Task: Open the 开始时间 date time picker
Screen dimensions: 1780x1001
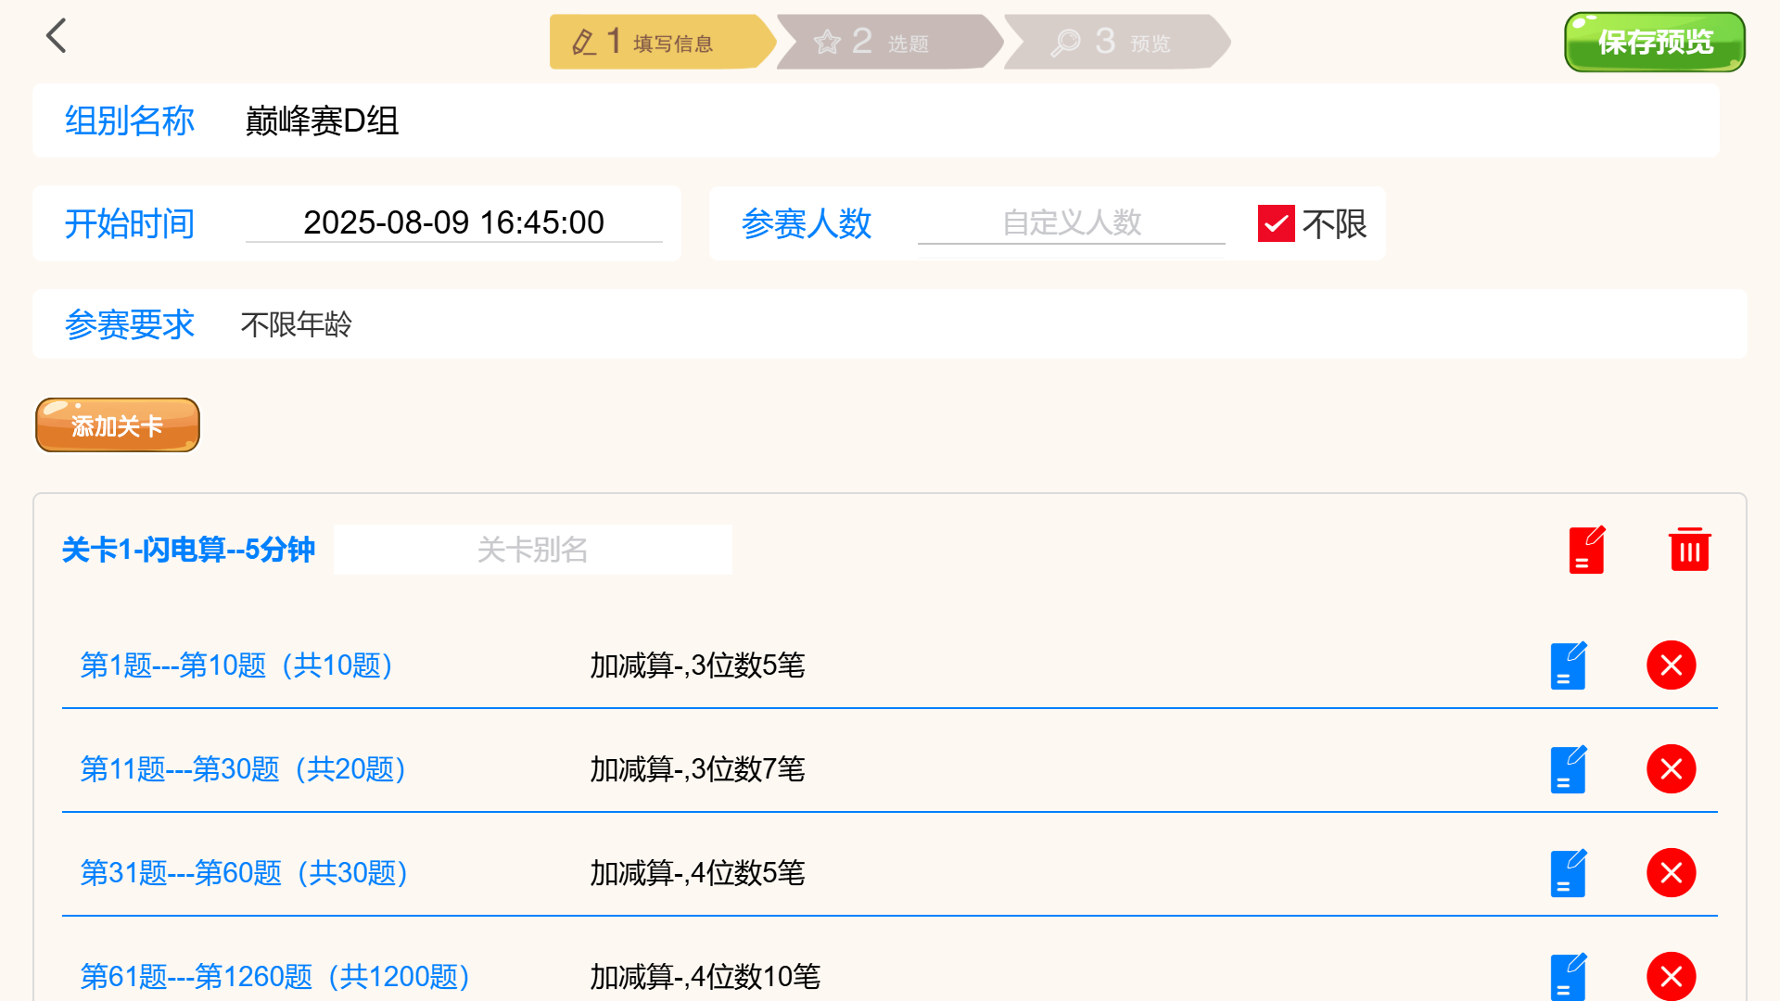Action: coord(453,223)
